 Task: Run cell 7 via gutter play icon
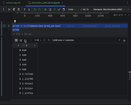click(x=4, y=26)
